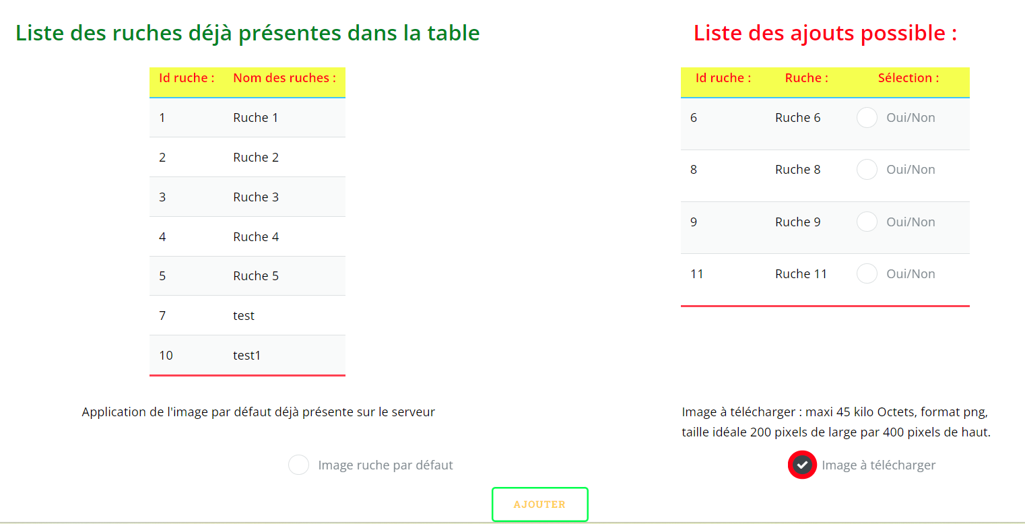
Task: Select the Oui/Non radio for Ruche 8
Action: [867, 169]
